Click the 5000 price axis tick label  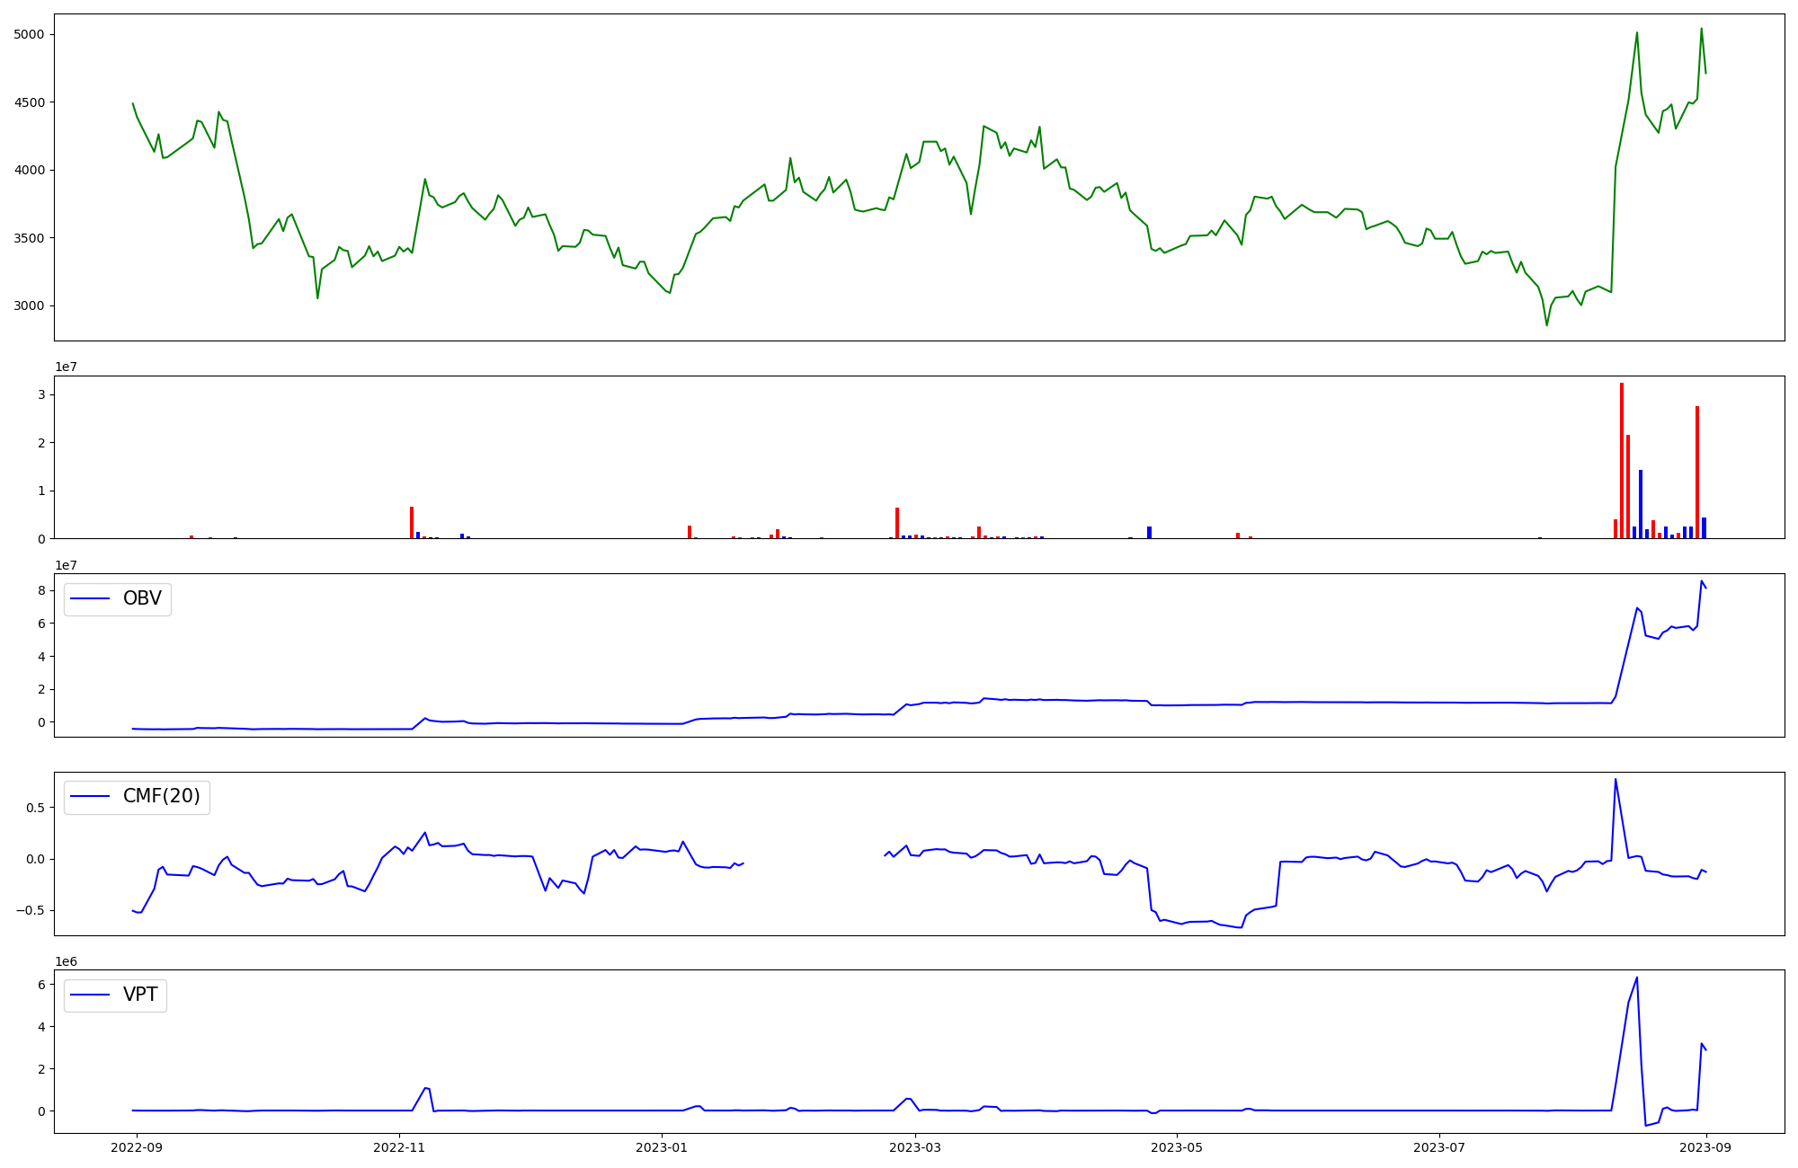(x=31, y=35)
